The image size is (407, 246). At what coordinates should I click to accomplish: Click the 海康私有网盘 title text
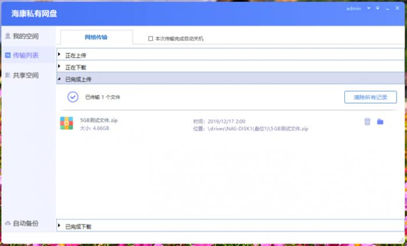pyautogui.click(x=34, y=13)
